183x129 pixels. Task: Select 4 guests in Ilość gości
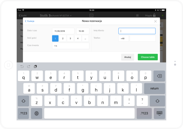[x=78, y=39]
